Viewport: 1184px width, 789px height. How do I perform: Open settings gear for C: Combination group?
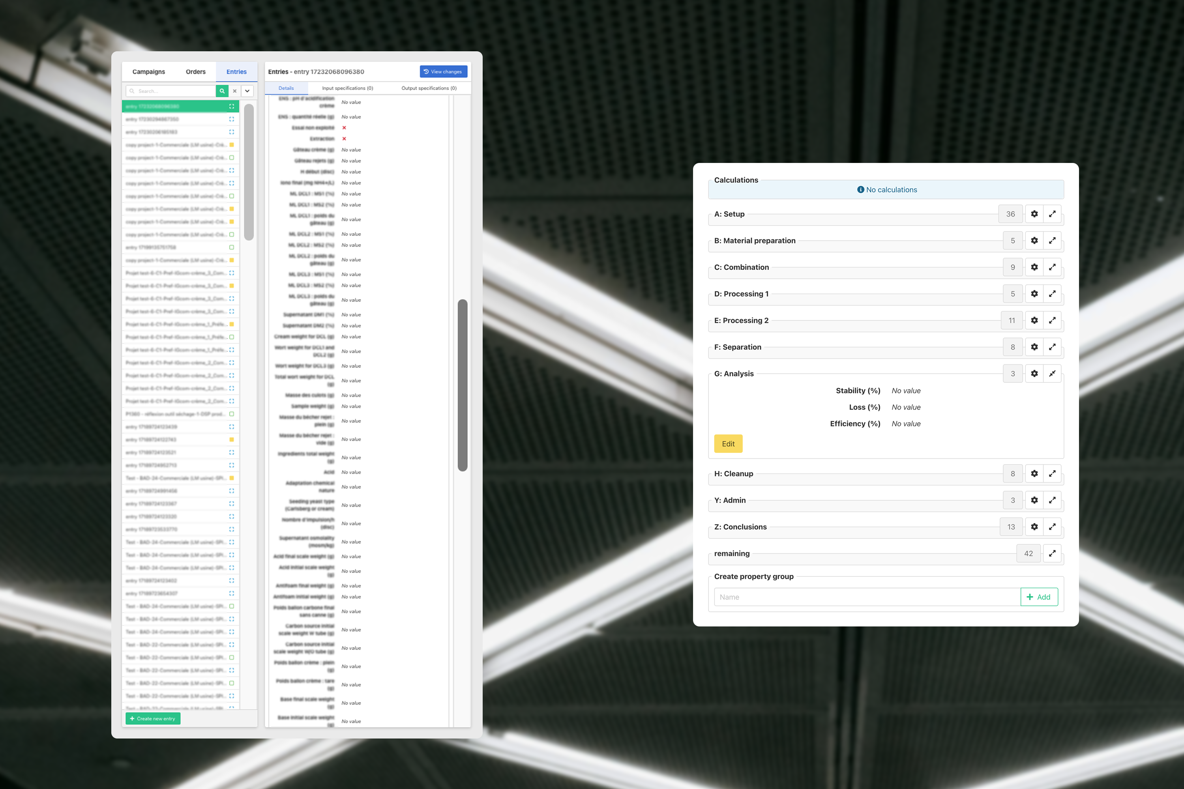coord(1034,267)
